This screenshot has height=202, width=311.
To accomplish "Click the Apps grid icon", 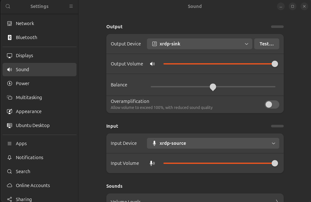I will point(10,144).
